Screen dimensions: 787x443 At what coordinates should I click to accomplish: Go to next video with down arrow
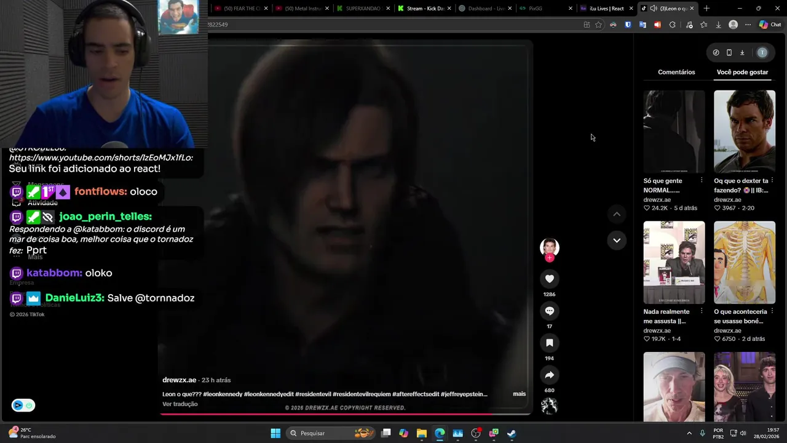click(617, 240)
